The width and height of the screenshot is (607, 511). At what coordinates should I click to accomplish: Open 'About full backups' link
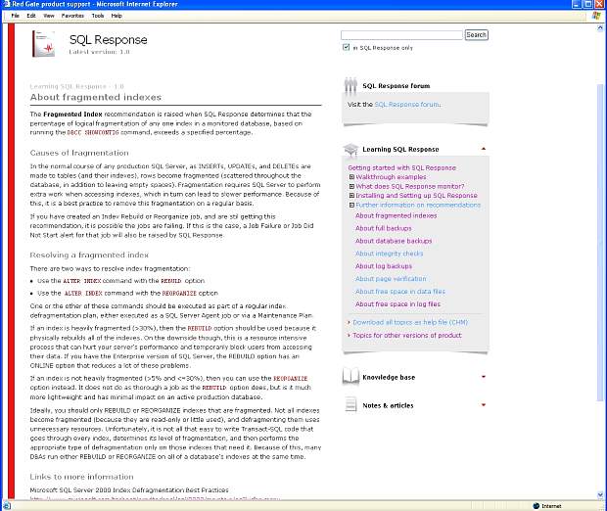click(383, 228)
